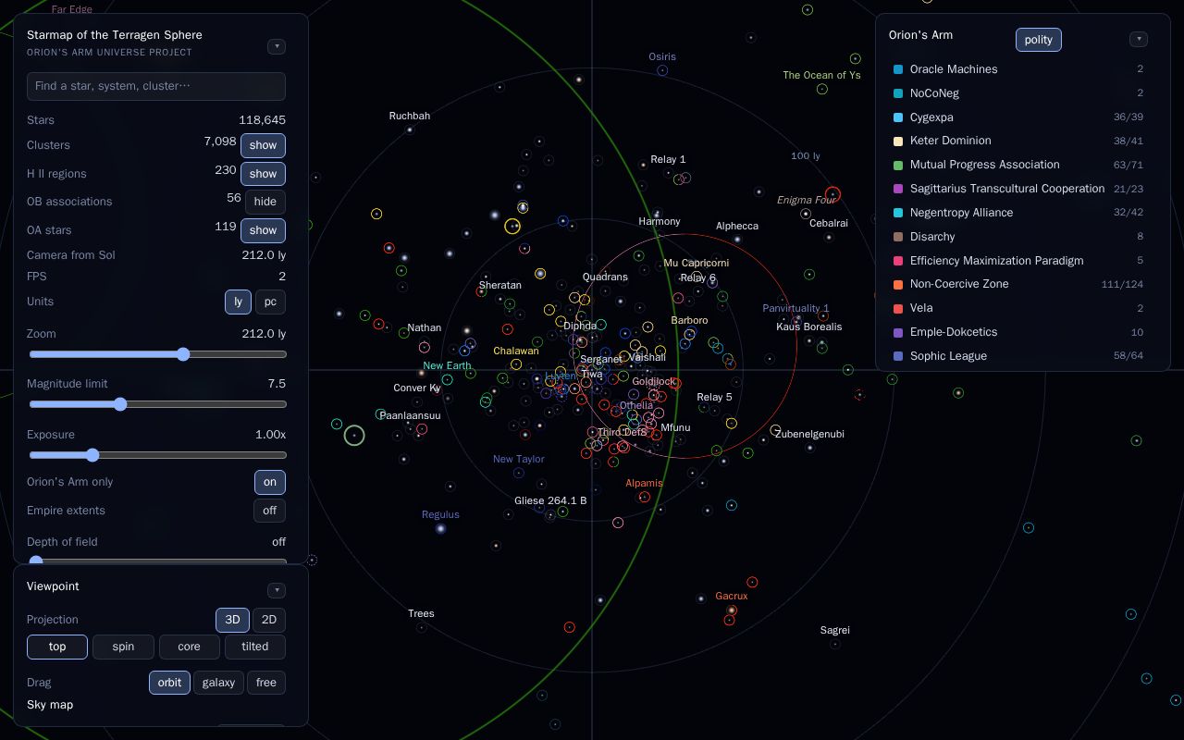Screen dimensions: 1184x740
Task: Click the Keter Dominion color swatch
Action: (x=898, y=142)
